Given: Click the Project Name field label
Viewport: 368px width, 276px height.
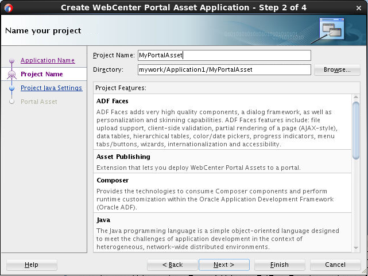Looking at the screenshot, I should pos(114,55).
